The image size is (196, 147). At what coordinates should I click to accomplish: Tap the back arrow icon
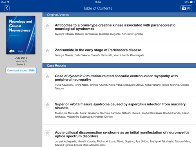pos(7,8)
